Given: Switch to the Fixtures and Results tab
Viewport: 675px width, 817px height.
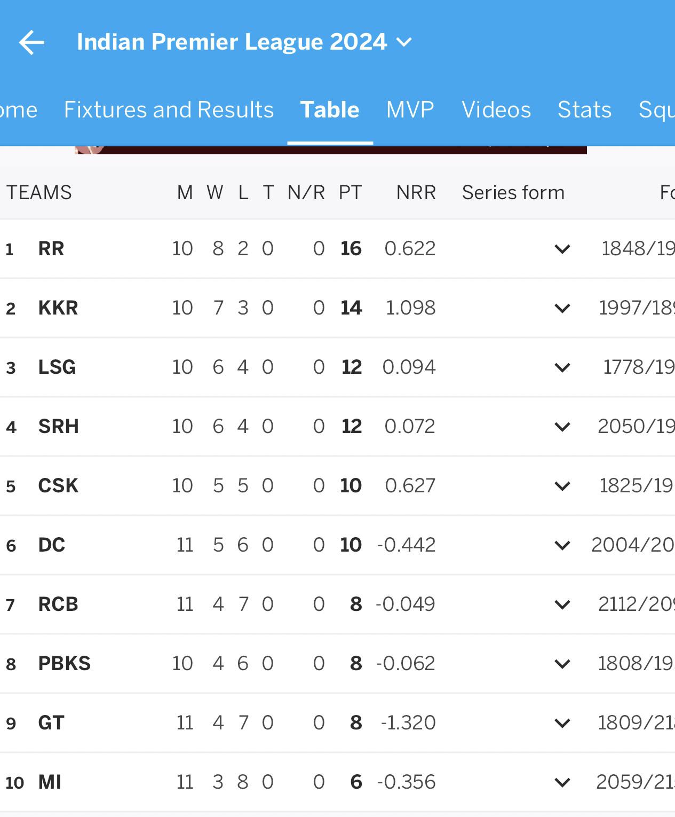Looking at the screenshot, I should [169, 109].
